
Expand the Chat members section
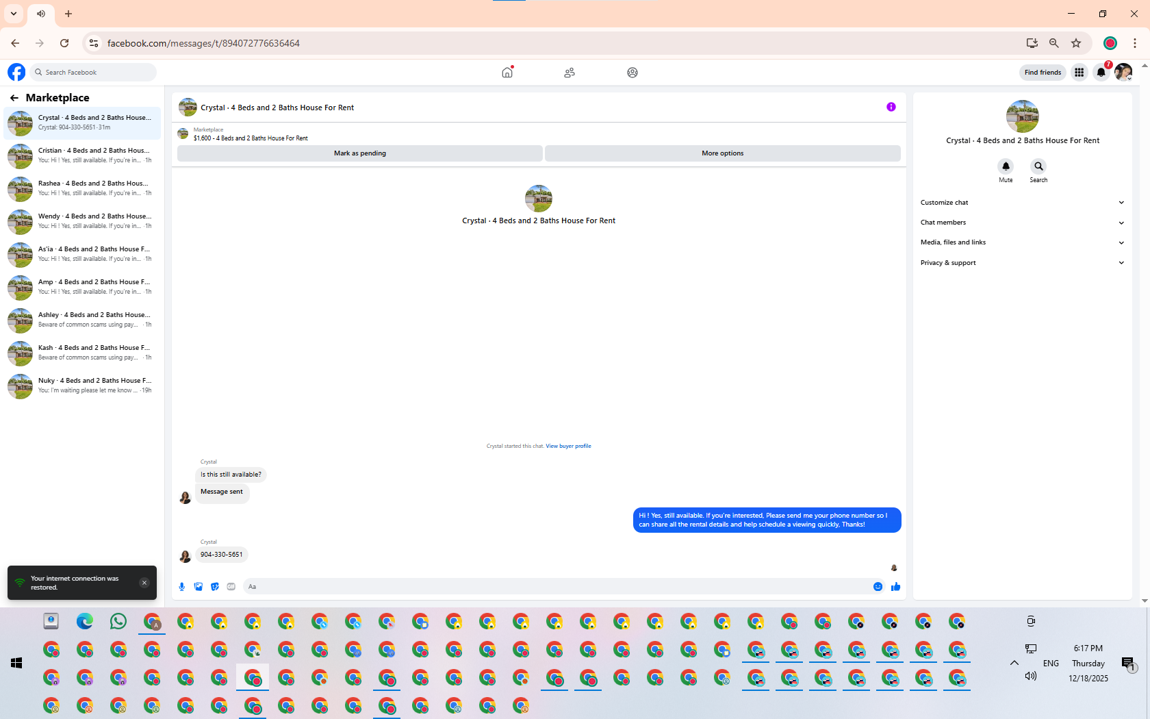pos(1023,223)
